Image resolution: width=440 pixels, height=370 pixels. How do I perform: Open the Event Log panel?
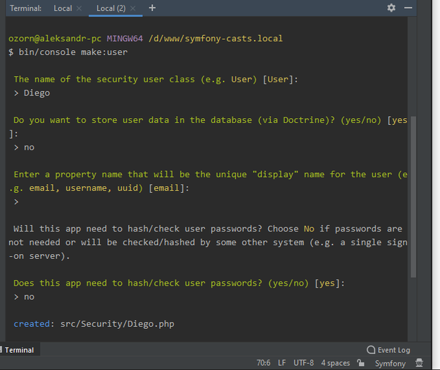tap(388, 350)
